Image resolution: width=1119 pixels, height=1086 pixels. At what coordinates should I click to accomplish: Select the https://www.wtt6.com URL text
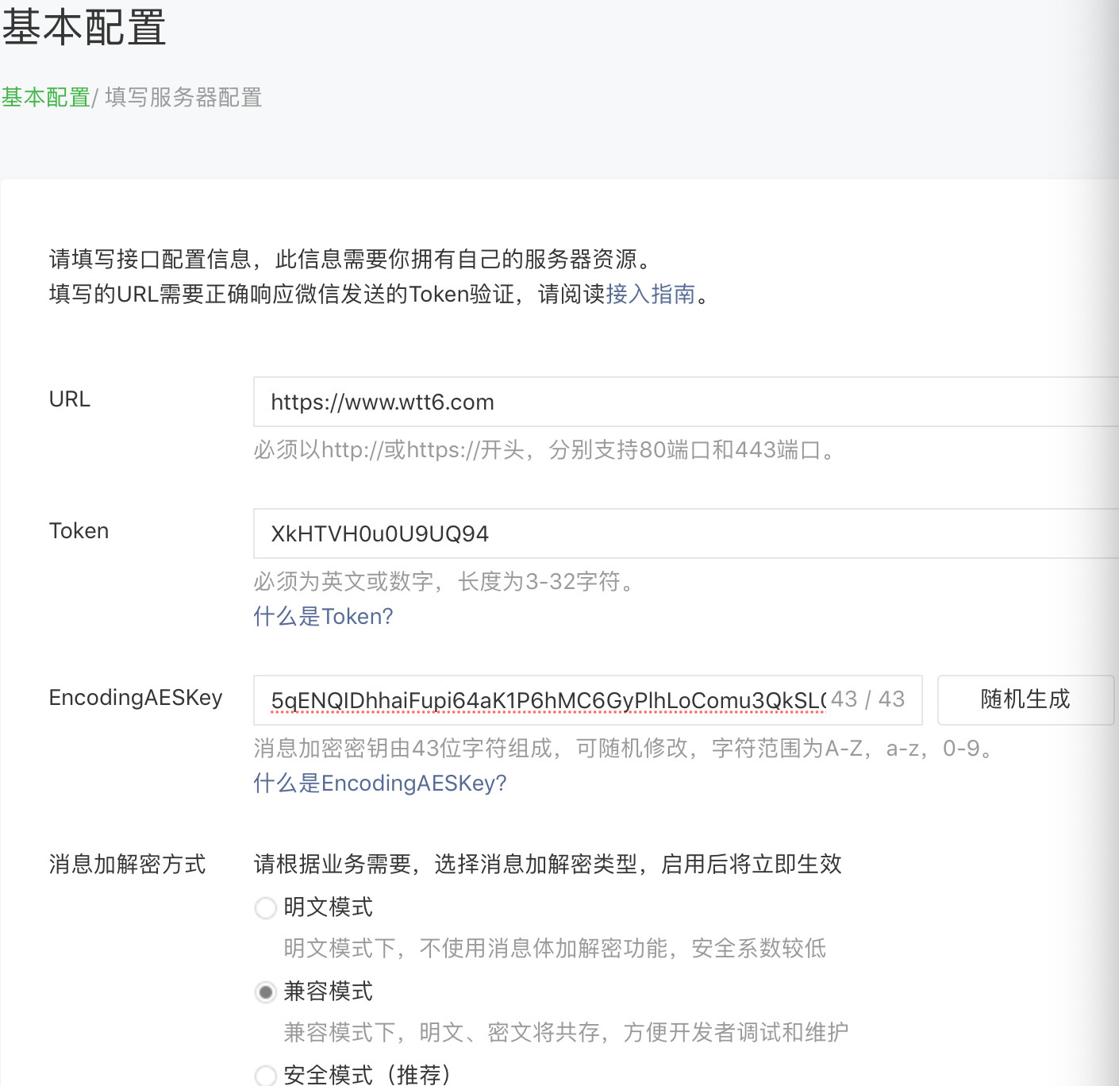click(x=381, y=402)
